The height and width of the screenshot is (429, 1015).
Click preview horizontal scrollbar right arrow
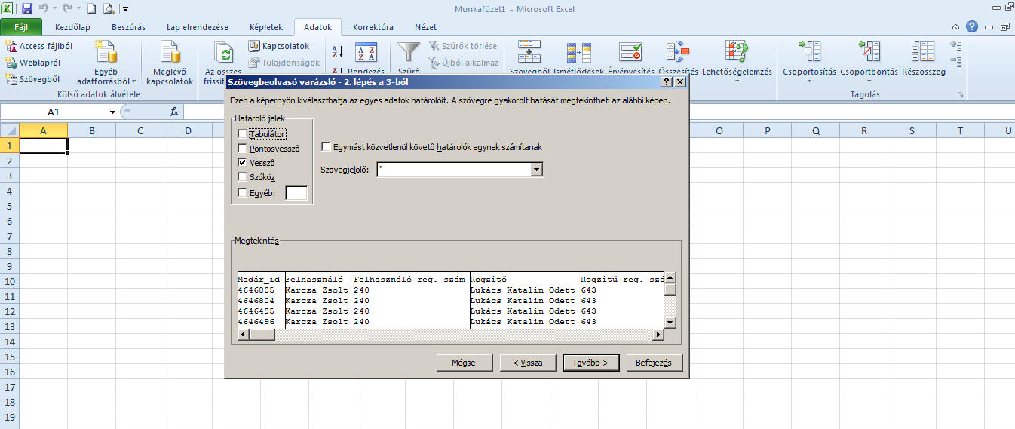658,334
